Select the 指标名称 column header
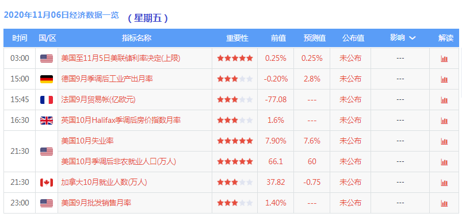Image resolution: width=462 pixels, height=217 pixels. coord(136,38)
